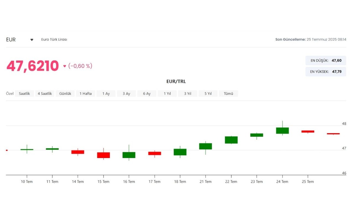Screen dimensions: 354x221
Task: Switch to the 4 Saatlik interval
Action: [x=45, y=93]
